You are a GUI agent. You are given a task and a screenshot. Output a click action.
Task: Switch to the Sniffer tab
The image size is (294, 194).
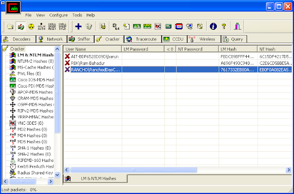click(81, 39)
